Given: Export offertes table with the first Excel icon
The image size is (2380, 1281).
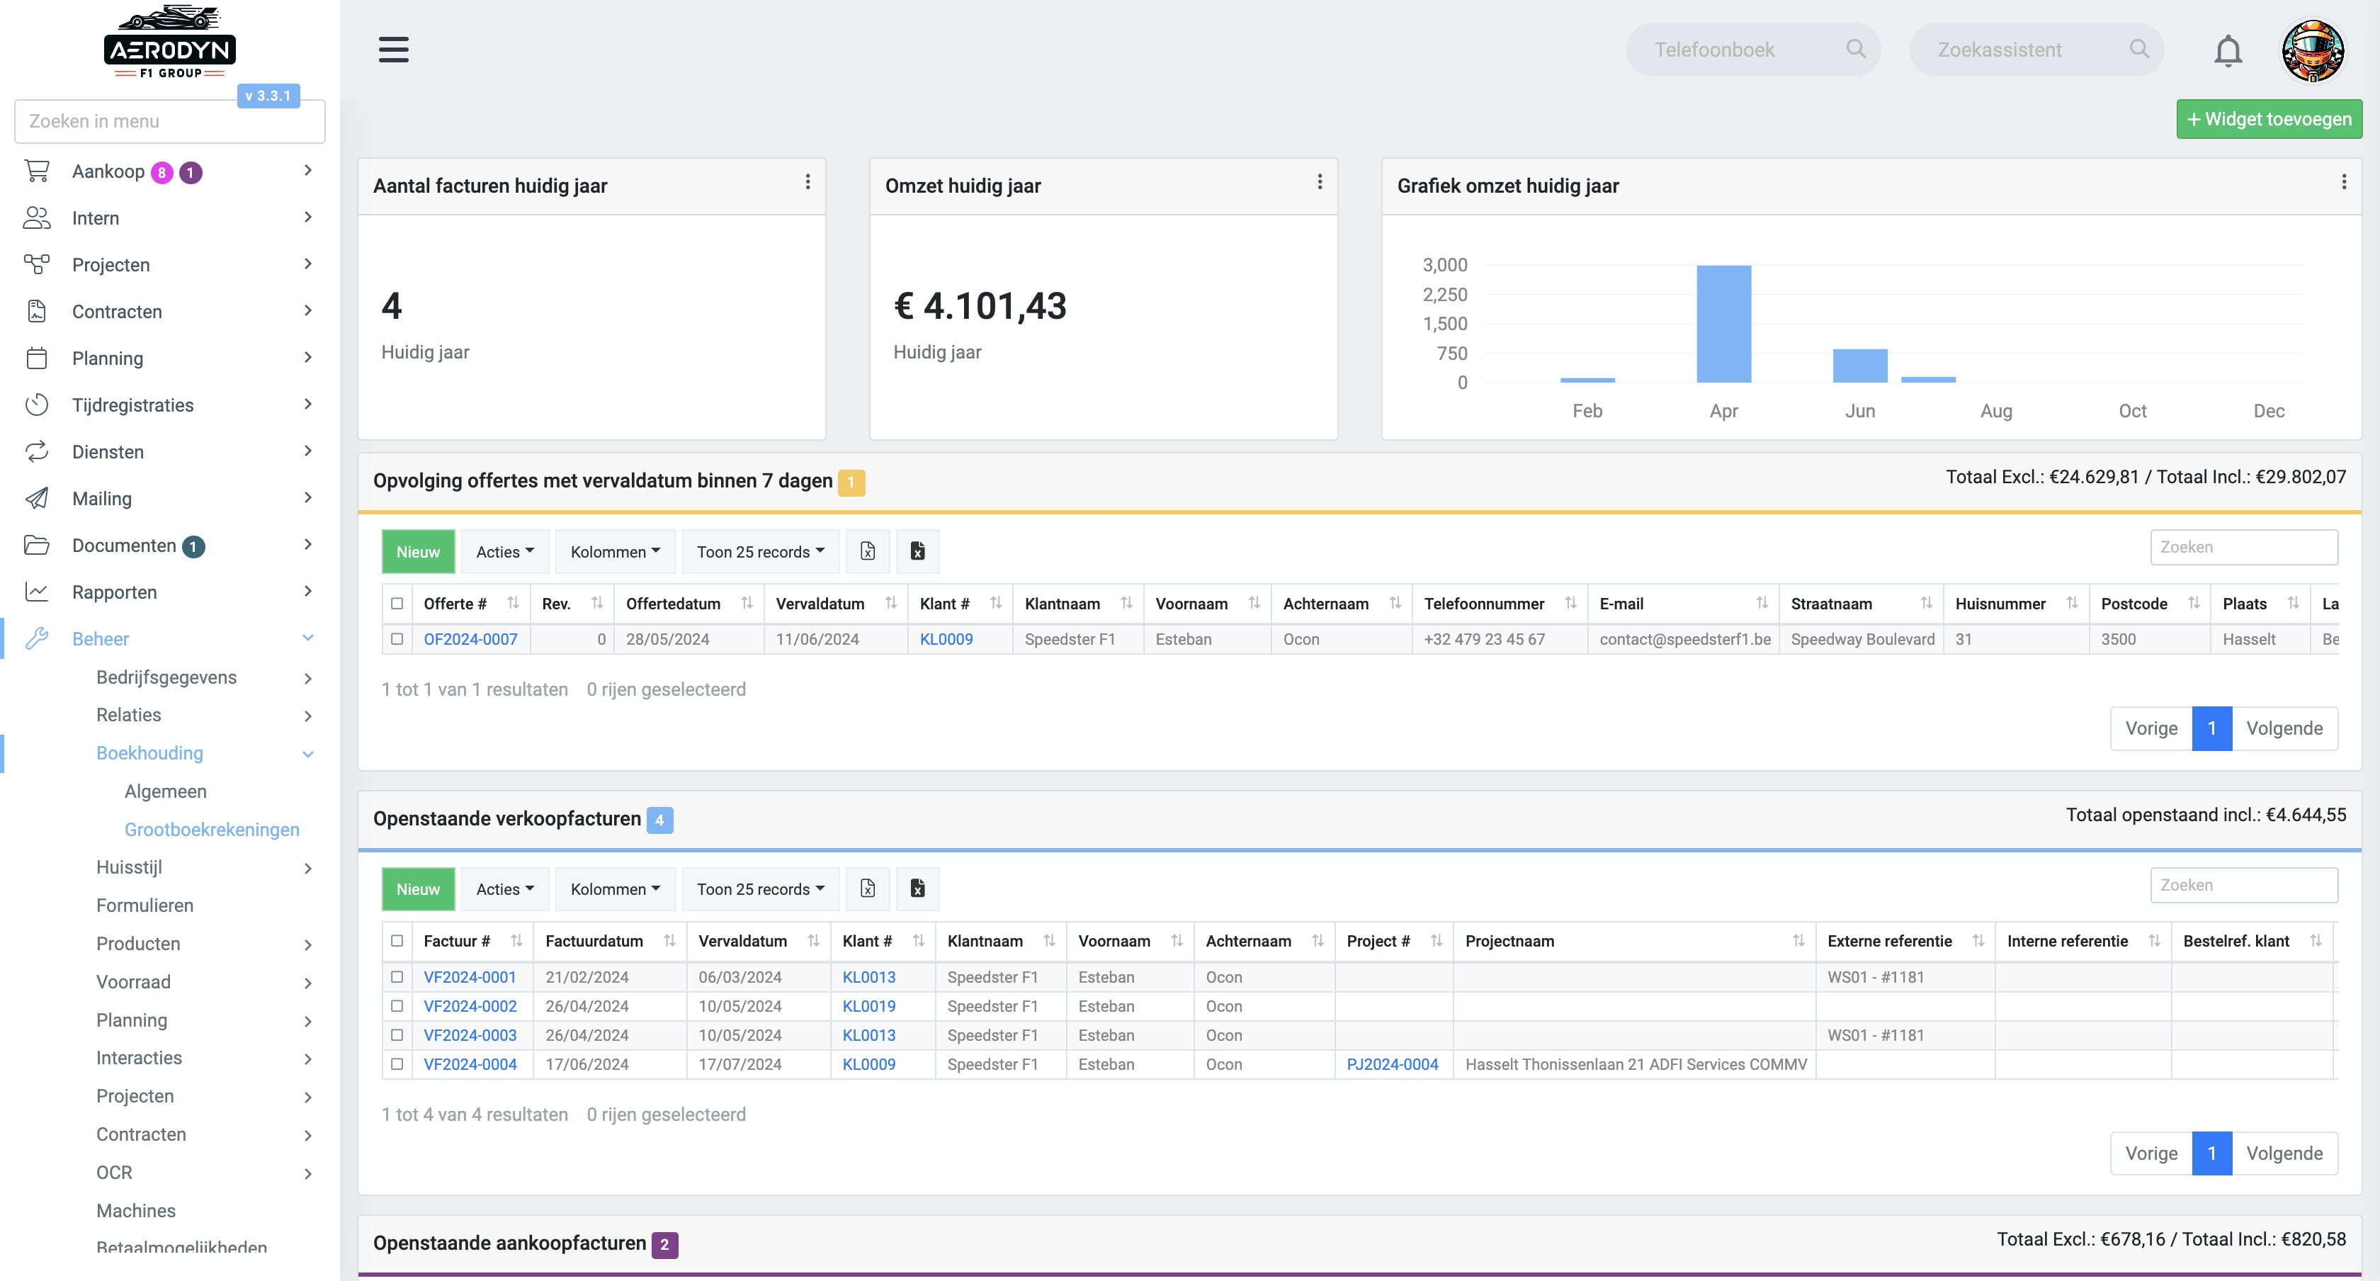Looking at the screenshot, I should 866,551.
